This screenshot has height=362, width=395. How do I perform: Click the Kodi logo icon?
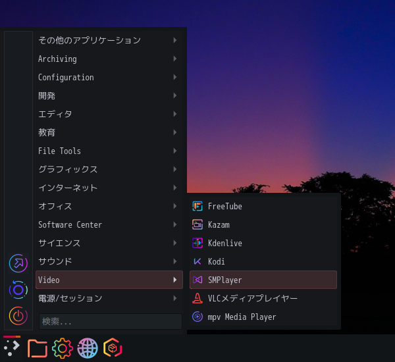(x=197, y=261)
